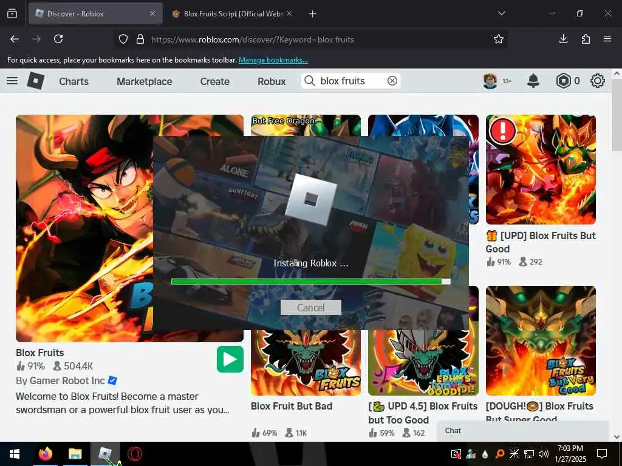
Task: Open the Robux balance icon
Action: pyautogui.click(x=563, y=81)
